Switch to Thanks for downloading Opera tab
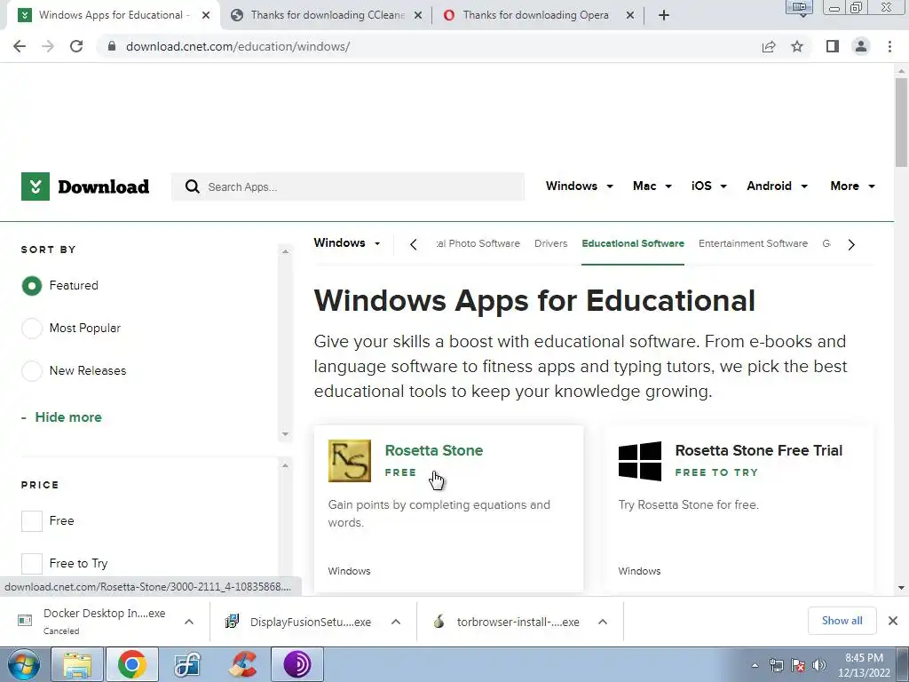909x682 pixels. [535, 15]
